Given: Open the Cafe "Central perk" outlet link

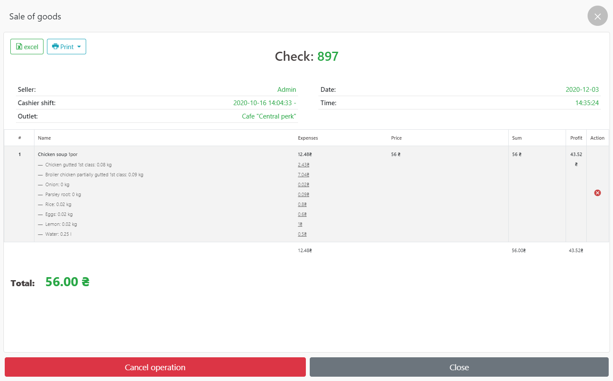Looking at the screenshot, I should click(269, 116).
